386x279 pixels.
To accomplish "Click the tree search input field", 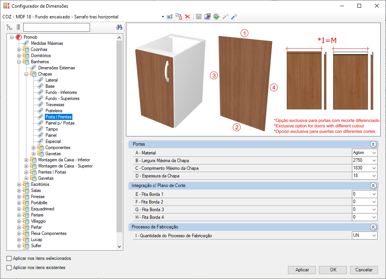I will (57, 27).
